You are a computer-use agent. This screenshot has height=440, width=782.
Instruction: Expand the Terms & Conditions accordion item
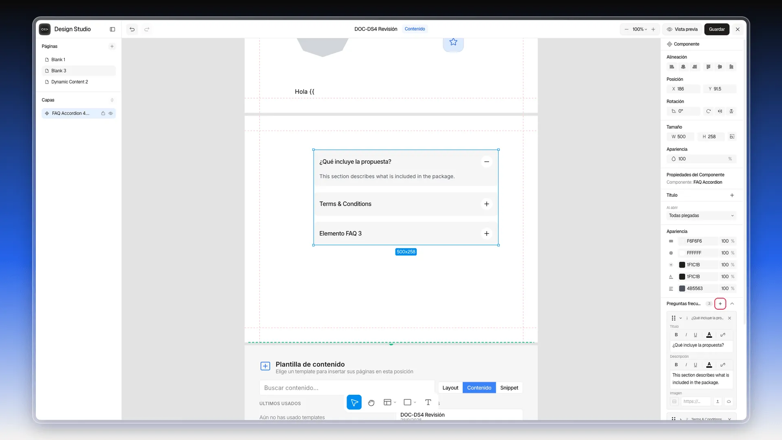point(486,204)
